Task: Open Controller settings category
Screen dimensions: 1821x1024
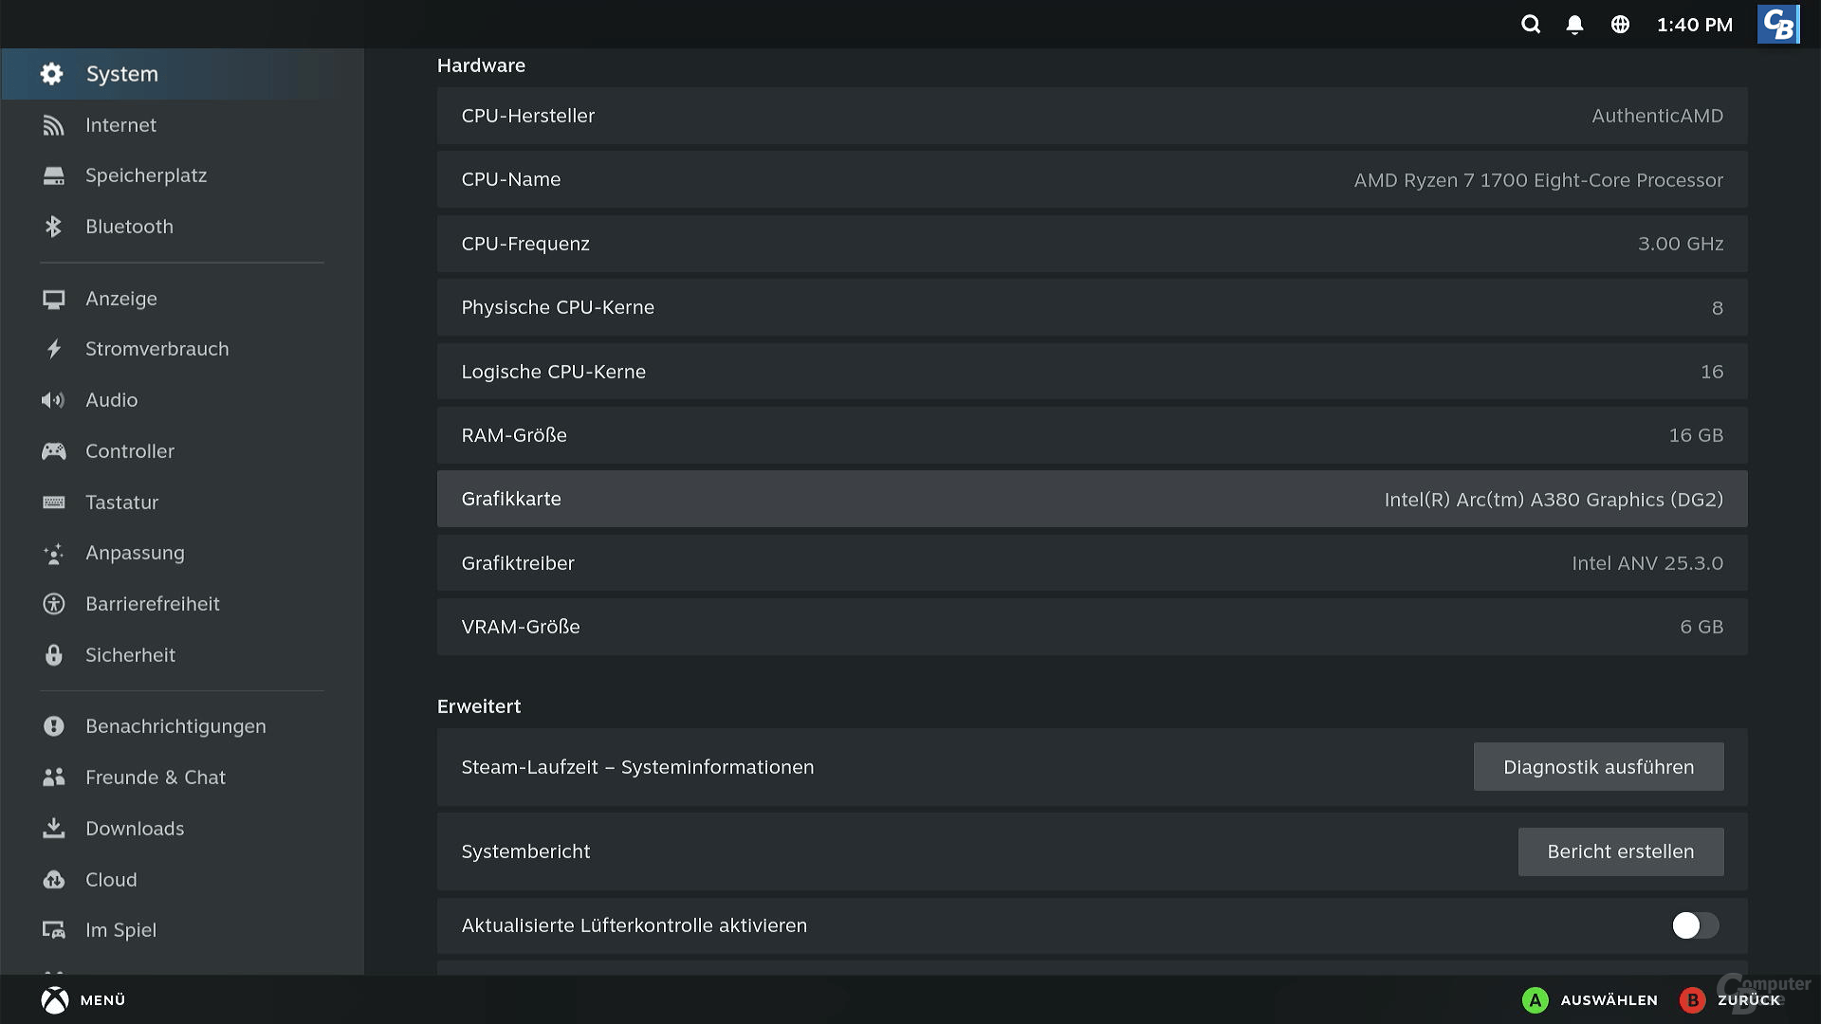Action: (182, 451)
